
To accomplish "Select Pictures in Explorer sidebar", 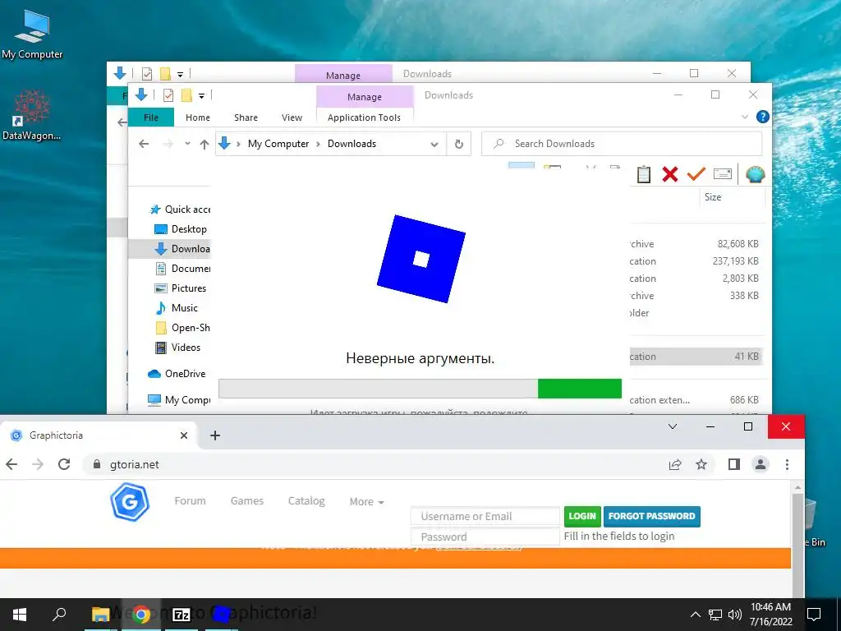I will click(180, 288).
